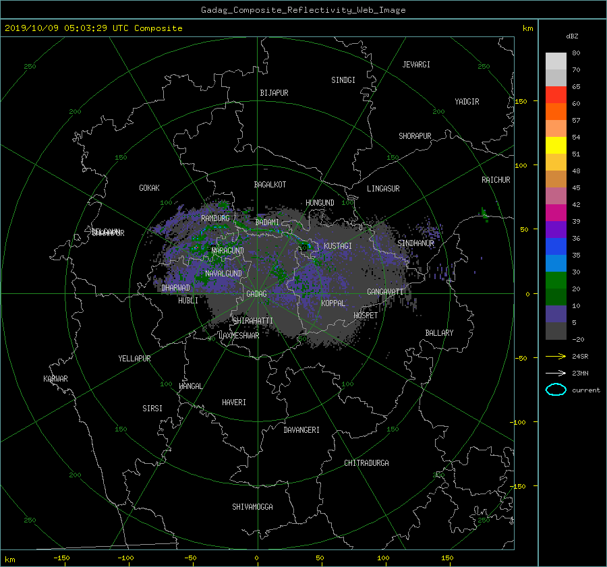Click the KOPPAL city label
607x567 pixels.
click(x=333, y=303)
